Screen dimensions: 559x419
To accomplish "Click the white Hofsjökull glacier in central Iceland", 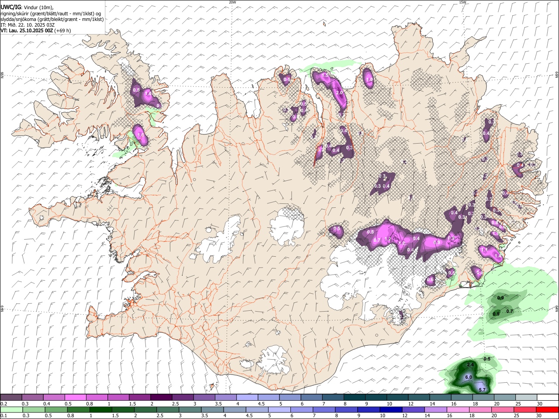I will coord(287,226).
